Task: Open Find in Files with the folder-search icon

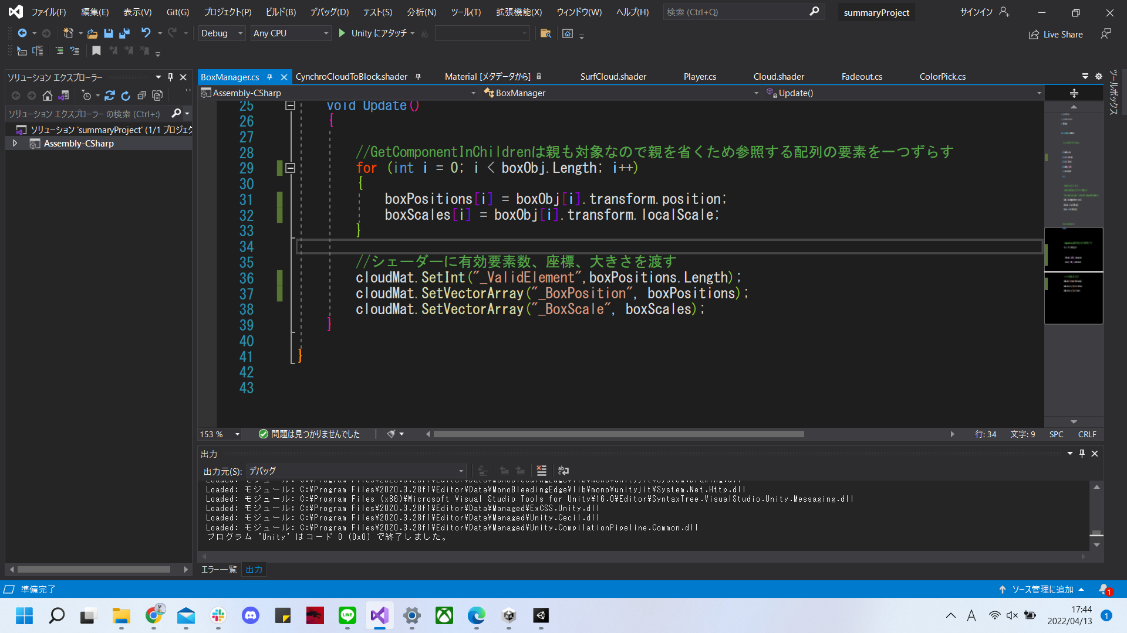Action: pos(545,33)
